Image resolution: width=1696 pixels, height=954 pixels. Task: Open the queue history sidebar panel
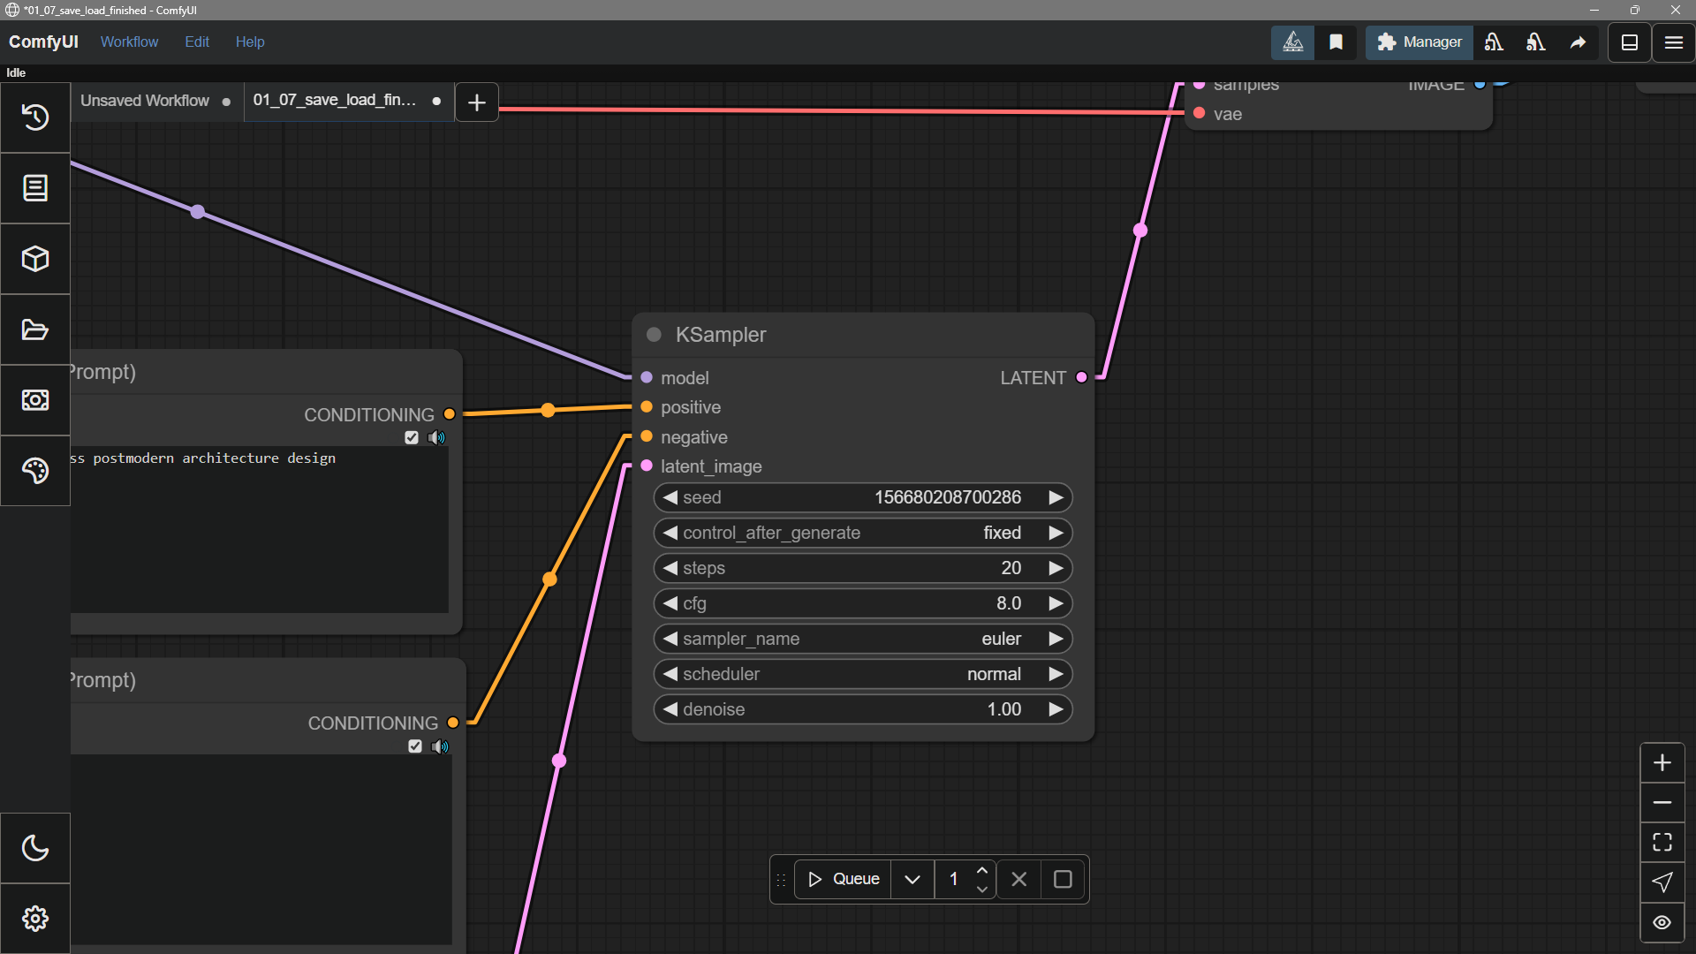[x=35, y=117]
